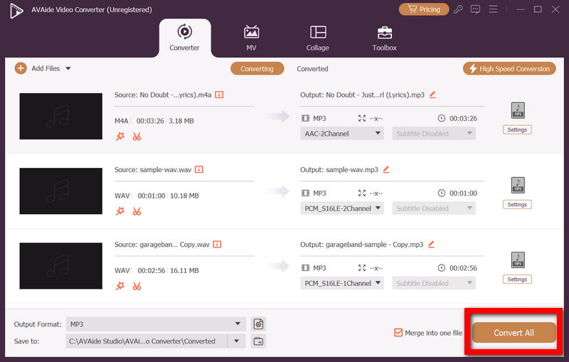The image size is (569, 362).
Task: Expand the Add Files dropdown arrow
Action: pyautogui.click(x=68, y=68)
